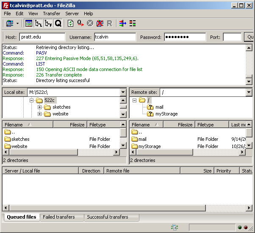Toggle message log display icon
The image size is (255, 233).
(x=29, y=24)
